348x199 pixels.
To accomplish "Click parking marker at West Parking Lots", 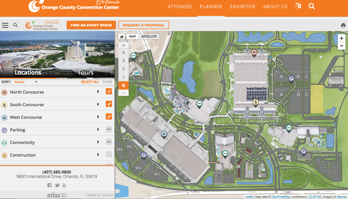I will coord(144,155).
